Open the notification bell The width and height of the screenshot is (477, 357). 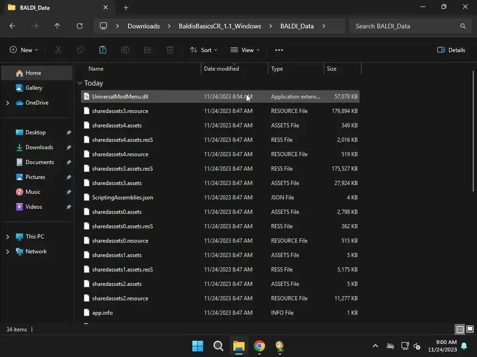[464, 346]
